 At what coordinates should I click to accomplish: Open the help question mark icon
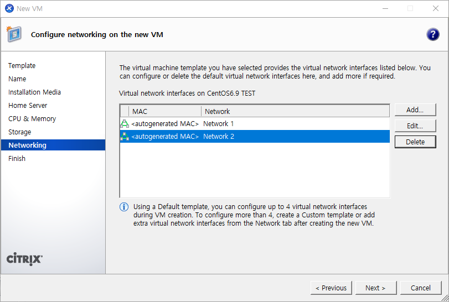[433, 35]
